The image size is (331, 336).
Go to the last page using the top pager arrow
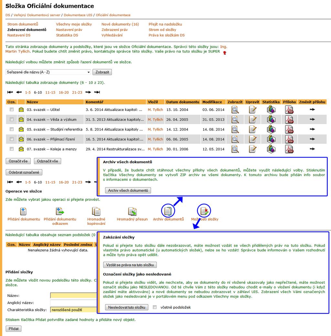pyautogui.click(x=97, y=92)
